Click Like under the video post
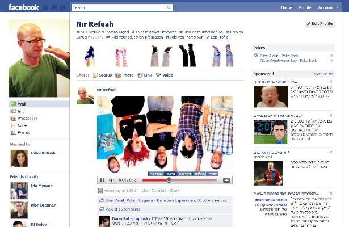 [x=145, y=191]
